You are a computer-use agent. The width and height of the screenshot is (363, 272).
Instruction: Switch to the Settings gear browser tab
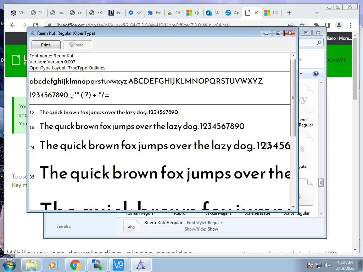tap(135, 13)
